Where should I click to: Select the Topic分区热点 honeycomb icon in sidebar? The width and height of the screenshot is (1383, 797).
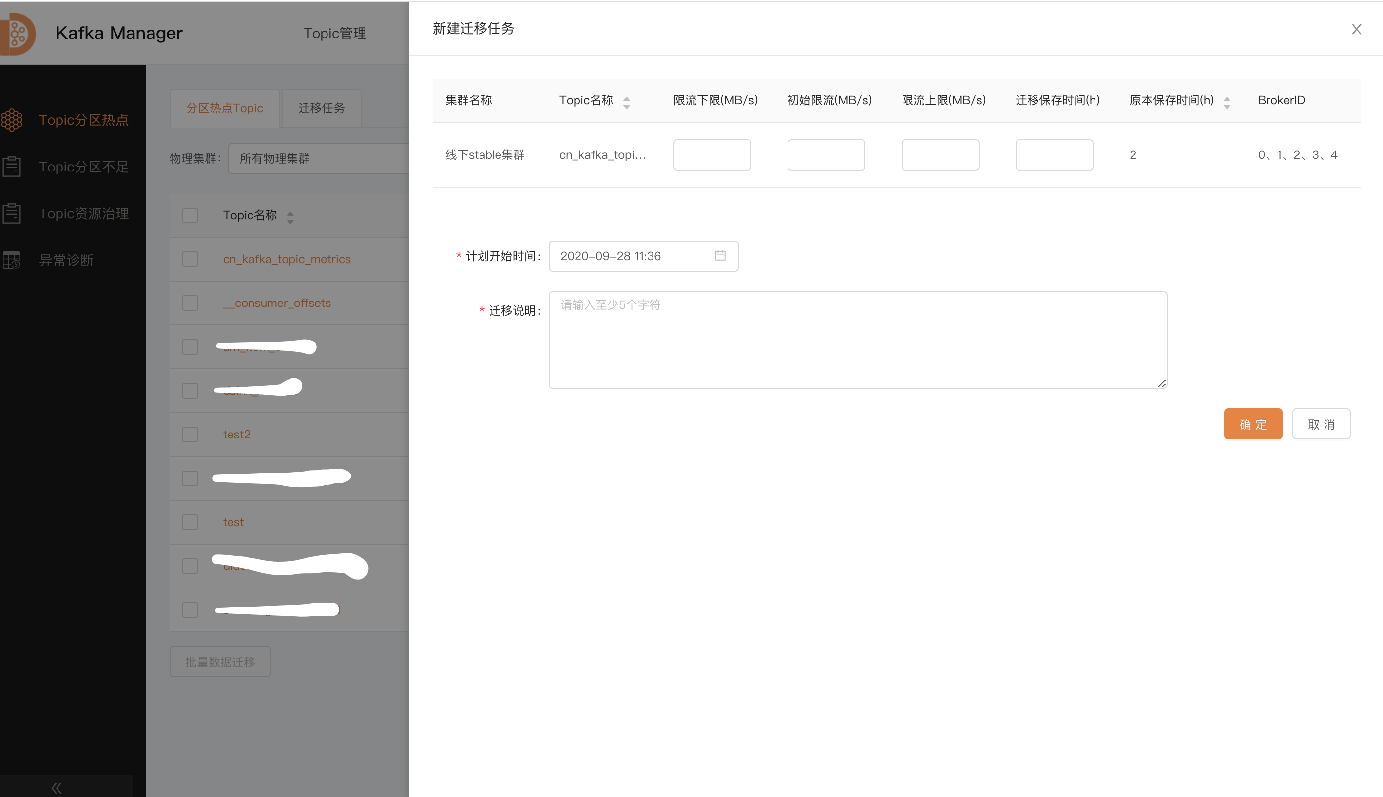(12, 119)
